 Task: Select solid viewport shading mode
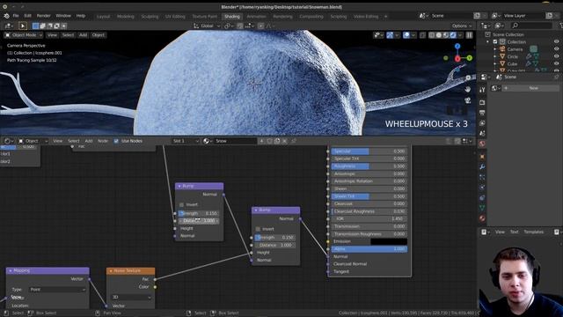click(439, 35)
